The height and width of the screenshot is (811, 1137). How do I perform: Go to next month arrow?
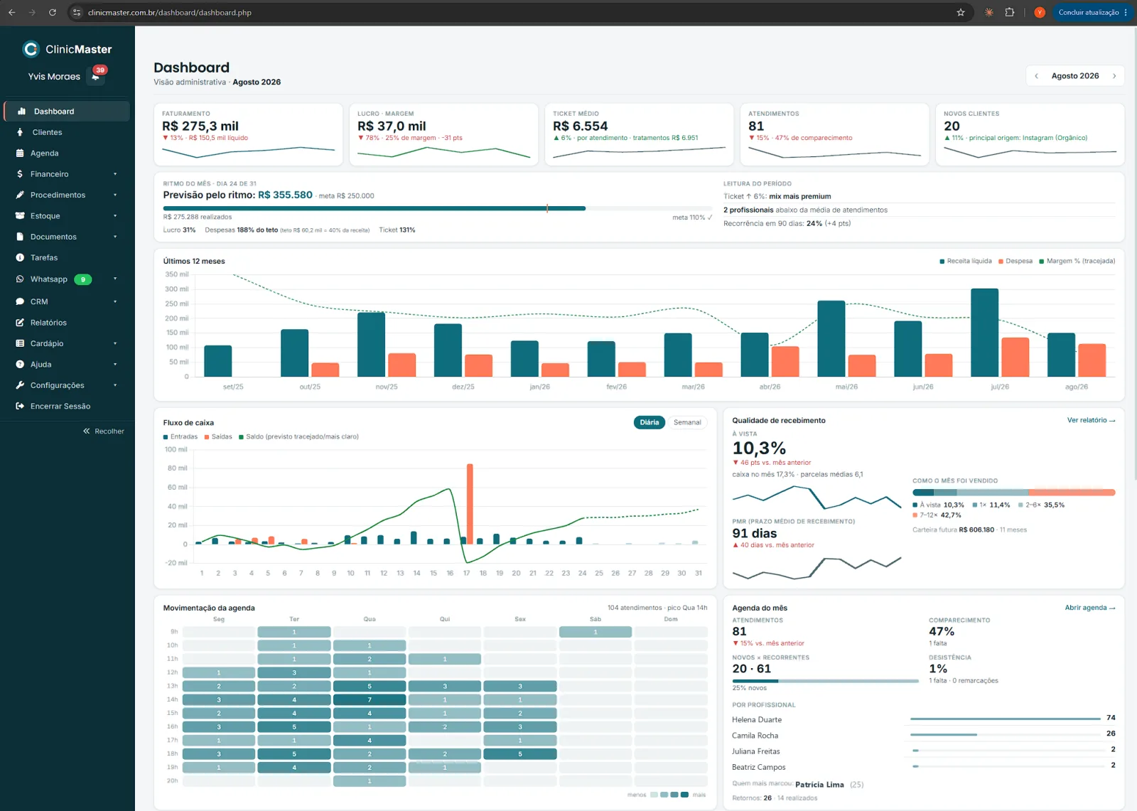click(x=1114, y=76)
